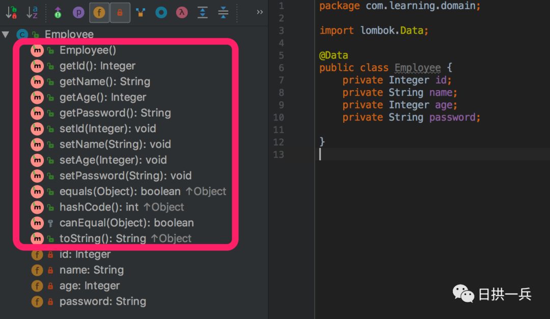Select canEqual(Object): boolean method
This screenshot has height=319, width=550.
pyautogui.click(x=127, y=223)
